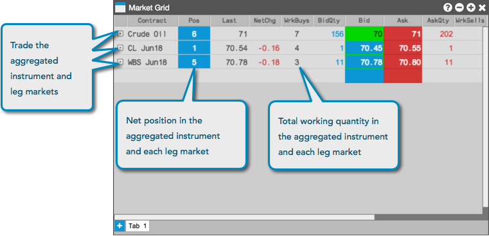The height and width of the screenshot is (236, 489).
Task: Click the minus icon in title bar
Action: [459, 8]
